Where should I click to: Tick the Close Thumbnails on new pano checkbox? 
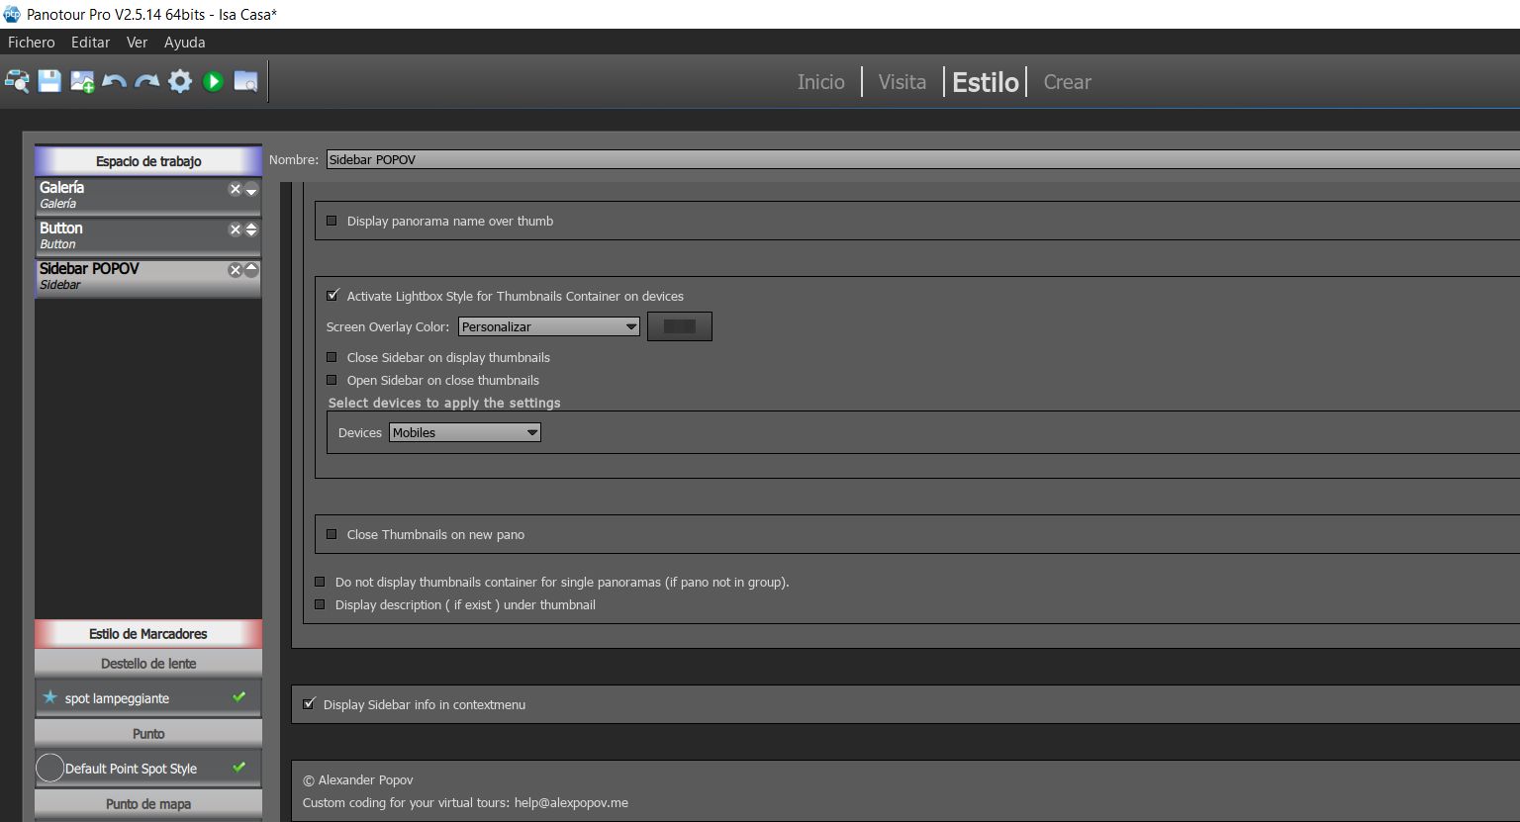[332, 535]
